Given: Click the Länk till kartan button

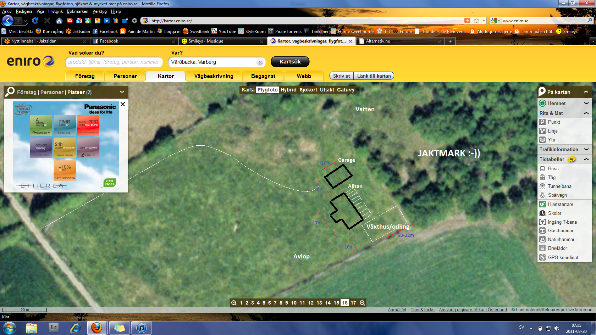Looking at the screenshot, I should pyautogui.click(x=374, y=76).
